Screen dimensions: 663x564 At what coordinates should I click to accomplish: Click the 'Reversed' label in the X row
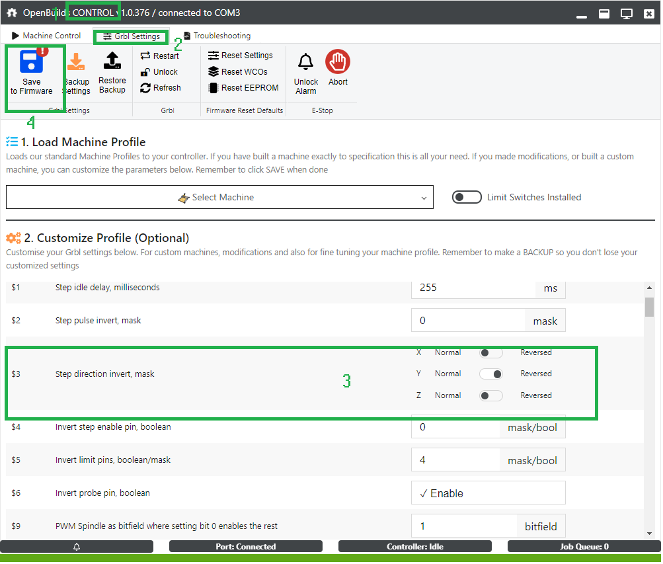tap(535, 352)
